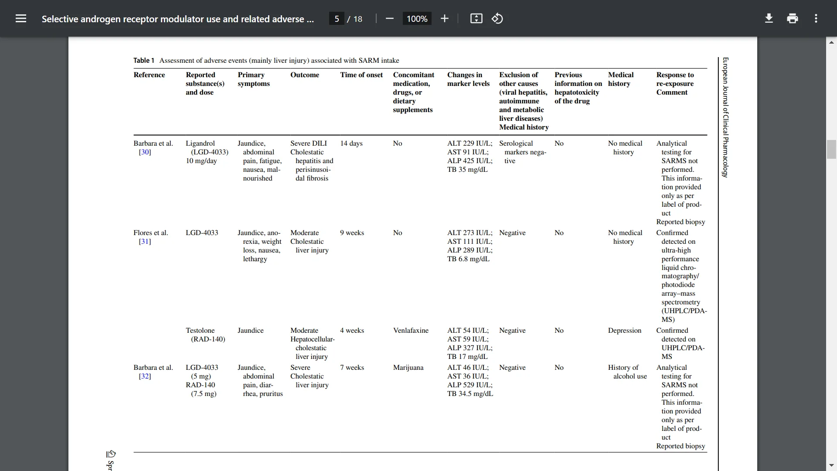The image size is (837, 471).
Task: Click the 'Outcome' column header
Action: 305,75
